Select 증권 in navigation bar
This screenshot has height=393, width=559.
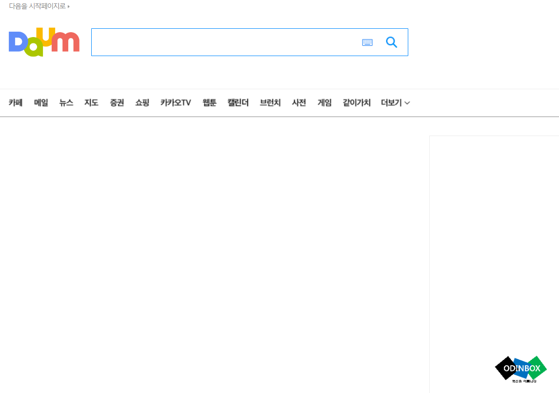pyautogui.click(x=117, y=102)
